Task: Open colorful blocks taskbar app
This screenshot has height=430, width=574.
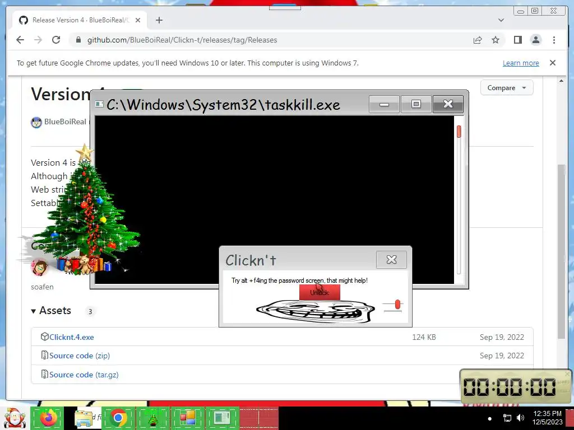Action: pyautogui.click(x=187, y=418)
